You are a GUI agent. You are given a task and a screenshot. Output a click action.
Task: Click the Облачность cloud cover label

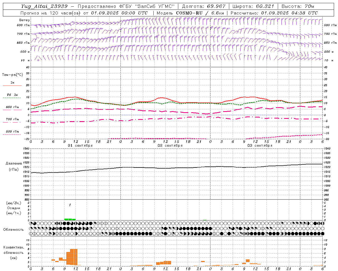[x=13, y=229]
